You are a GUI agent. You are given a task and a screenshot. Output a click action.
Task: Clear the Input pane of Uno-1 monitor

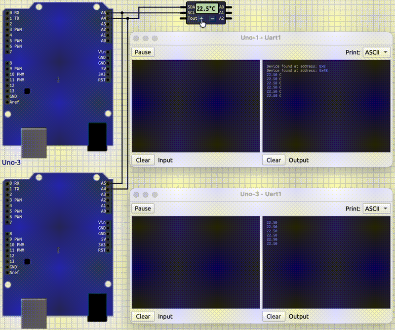pos(143,160)
